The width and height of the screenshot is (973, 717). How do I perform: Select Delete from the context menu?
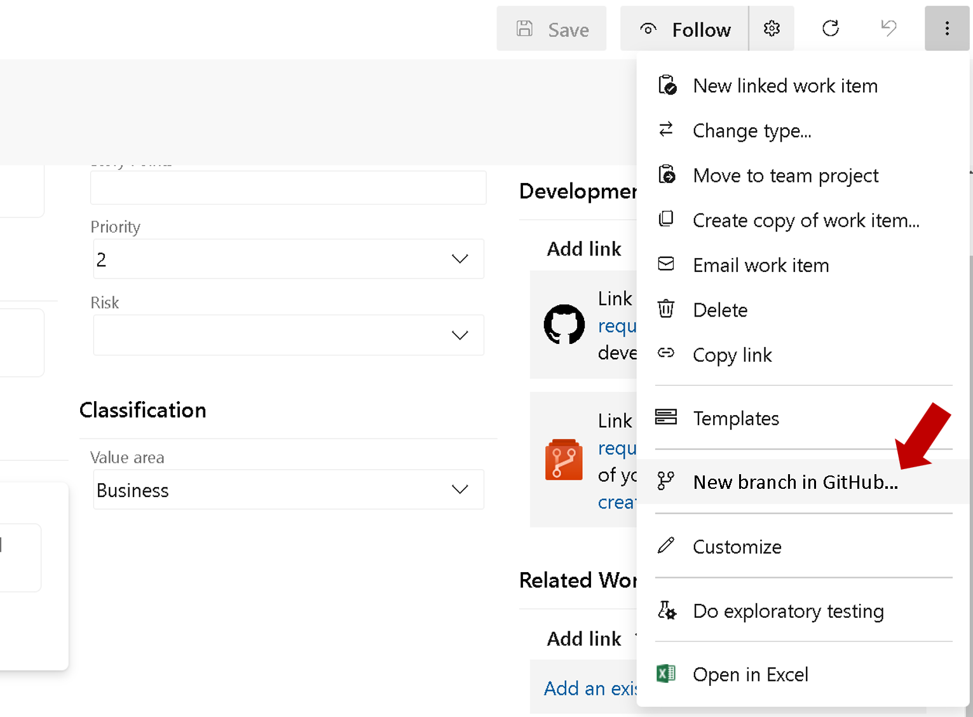(720, 310)
